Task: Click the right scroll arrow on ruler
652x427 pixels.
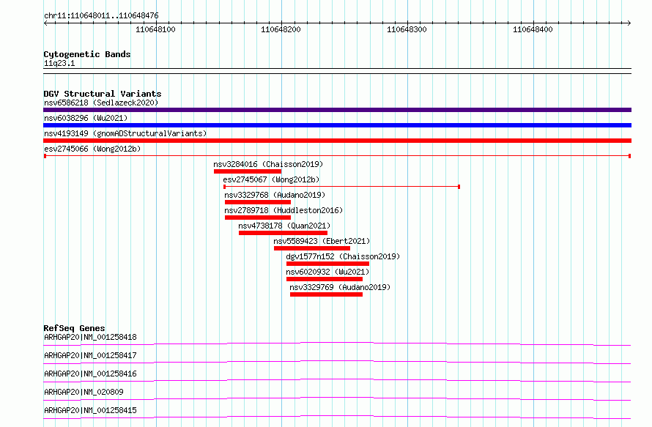Action: pyautogui.click(x=629, y=23)
